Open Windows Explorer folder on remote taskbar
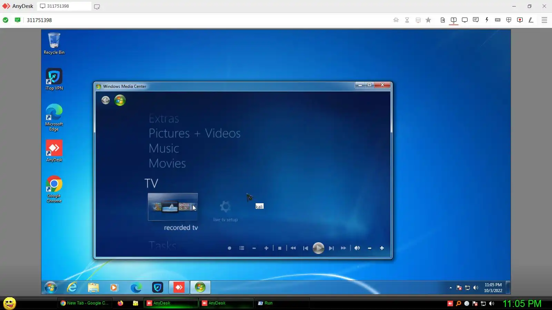The width and height of the screenshot is (552, 310). tap(93, 287)
